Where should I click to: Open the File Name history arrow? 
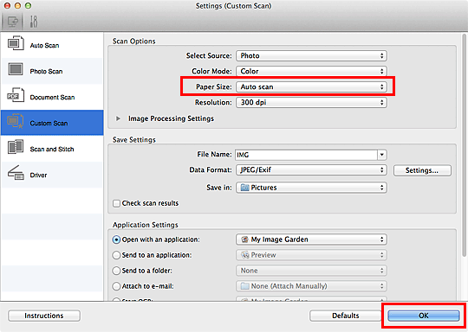tap(382, 155)
